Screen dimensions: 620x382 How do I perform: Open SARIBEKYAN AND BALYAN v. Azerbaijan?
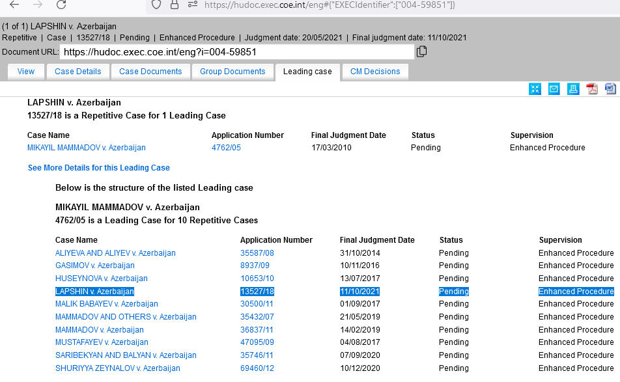click(x=126, y=355)
